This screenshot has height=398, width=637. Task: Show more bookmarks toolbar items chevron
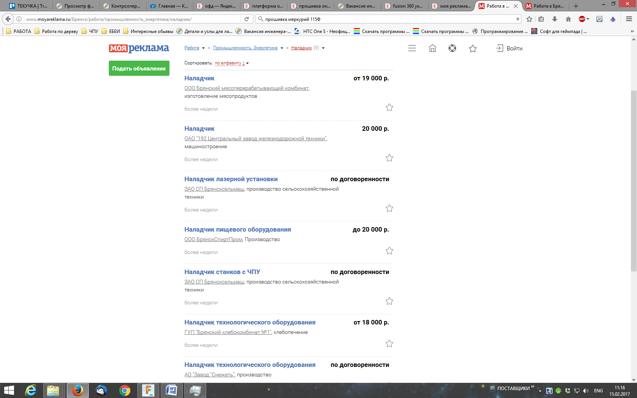[x=632, y=31]
